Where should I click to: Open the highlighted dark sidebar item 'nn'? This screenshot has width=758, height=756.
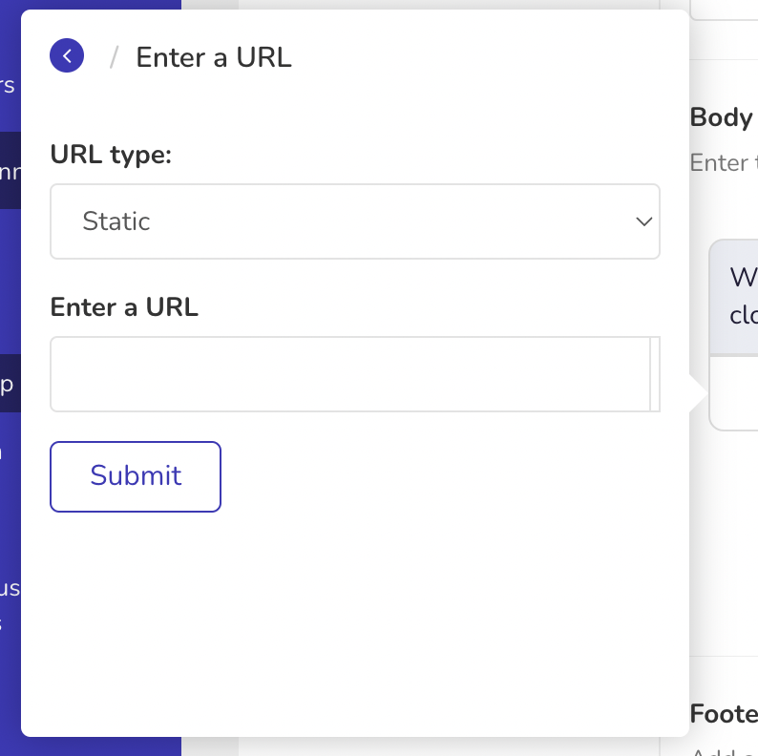coord(11,171)
